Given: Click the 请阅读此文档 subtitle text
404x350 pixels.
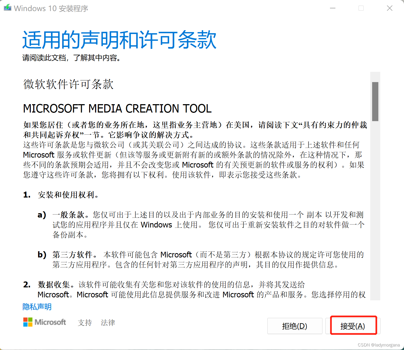Looking at the screenshot, I should (x=71, y=58).
